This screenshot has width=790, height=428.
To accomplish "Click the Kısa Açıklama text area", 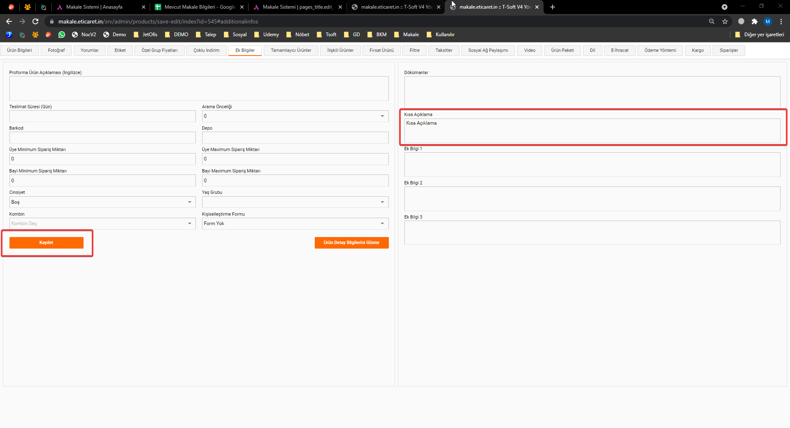I will pos(592,130).
